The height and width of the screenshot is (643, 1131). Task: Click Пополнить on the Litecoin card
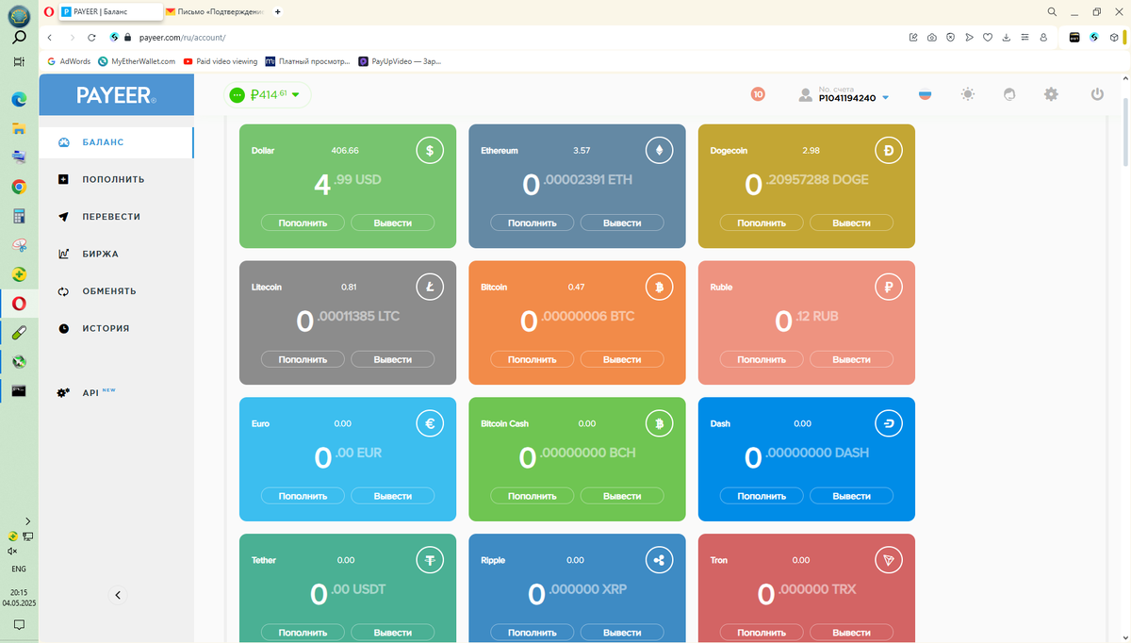(x=303, y=359)
